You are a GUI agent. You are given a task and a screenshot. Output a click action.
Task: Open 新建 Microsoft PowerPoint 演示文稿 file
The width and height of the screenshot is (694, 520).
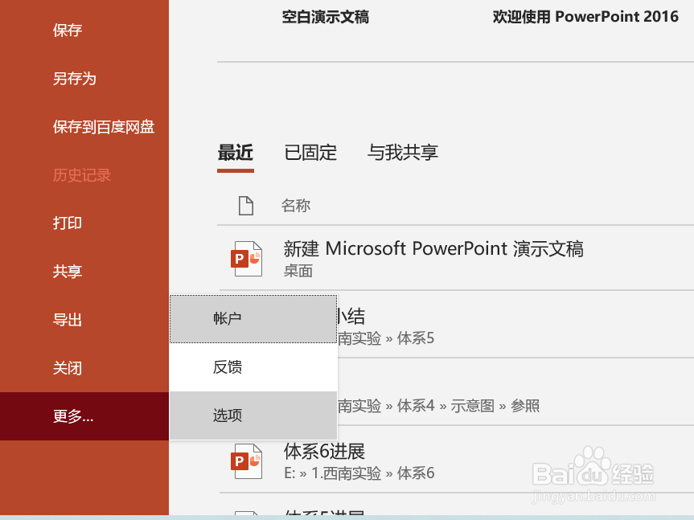click(x=433, y=248)
